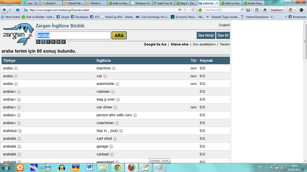Insert the ö special character key
Image resolution: width=307 pixels, height=172 pixels.
coord(53,42)
